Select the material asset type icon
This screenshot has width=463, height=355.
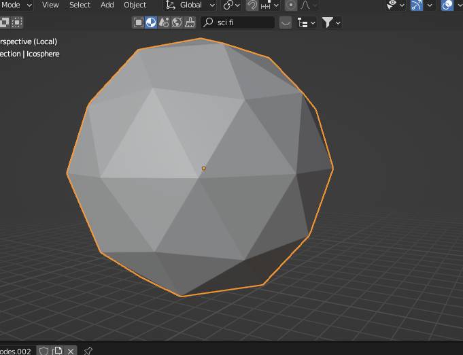(151, 22)
